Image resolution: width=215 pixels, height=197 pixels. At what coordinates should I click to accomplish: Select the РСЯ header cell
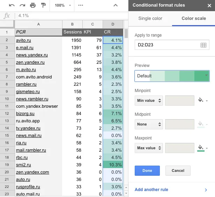38,32
